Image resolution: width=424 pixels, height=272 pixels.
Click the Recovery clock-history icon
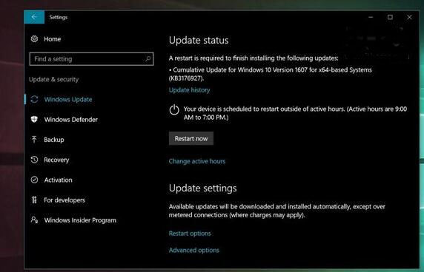[34, 160]
